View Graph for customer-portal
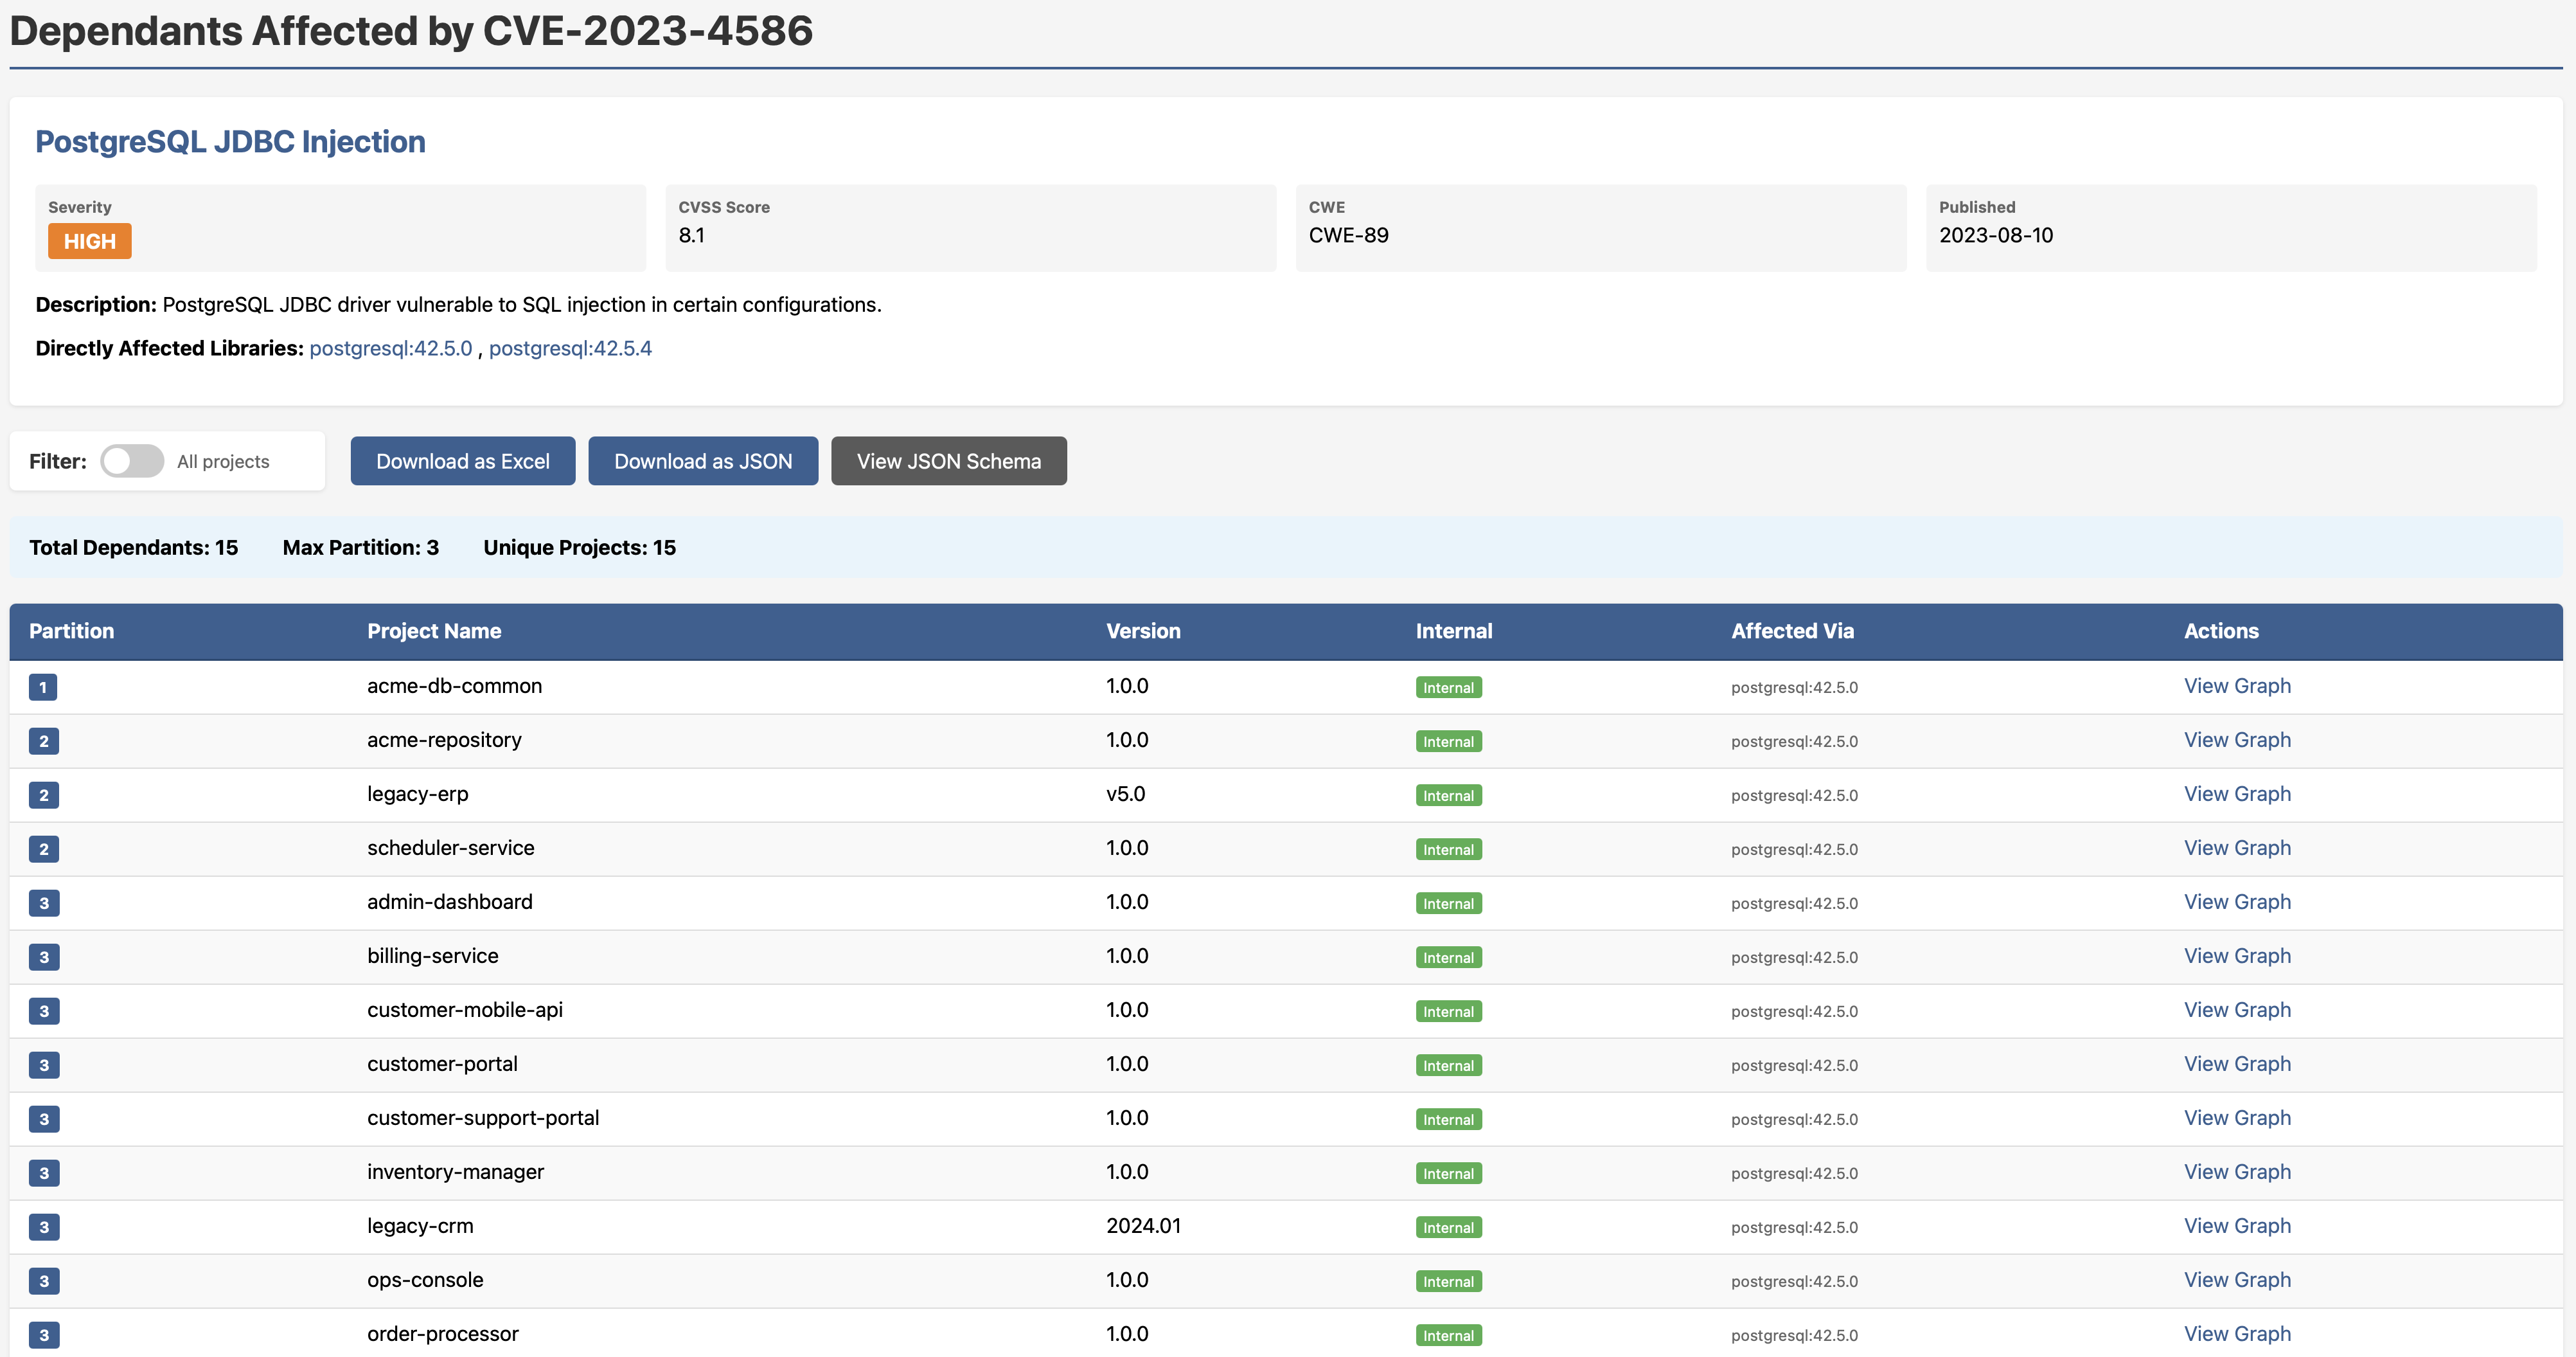Image resolution: width=2576 pixels, height=1357 pixels. pos(2238,1064)
